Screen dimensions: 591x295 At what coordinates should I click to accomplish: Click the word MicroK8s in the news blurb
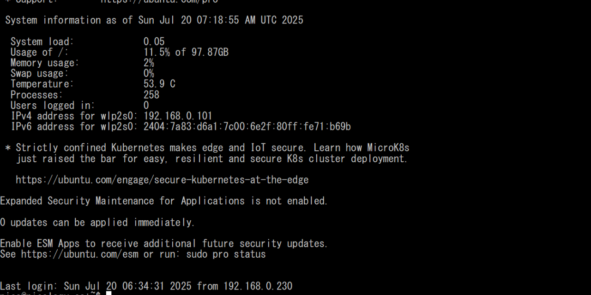pyautogui.click(x=388, y=148)
